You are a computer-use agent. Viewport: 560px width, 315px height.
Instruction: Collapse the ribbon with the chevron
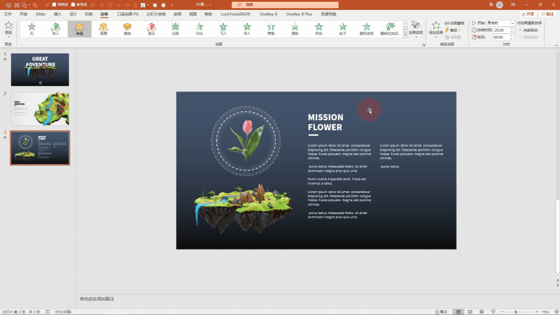tap(556, 45)
